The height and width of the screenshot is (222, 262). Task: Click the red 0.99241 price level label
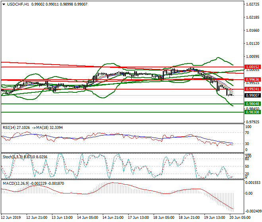click(252, 89)
